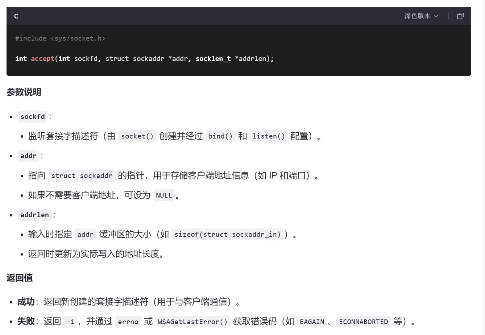Image resolution: width=485 pixels, height=335 pixels.
Task: Click the bold 成功 label
Action: click(26, 302)
